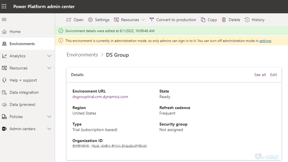Click the Copy environment icon

pos(203,20)
